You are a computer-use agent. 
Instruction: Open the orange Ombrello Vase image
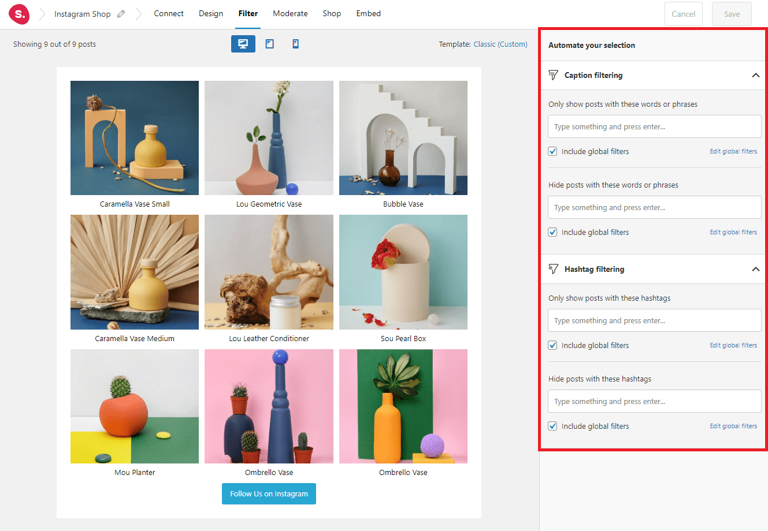pyautogui.click(x=403, y=406)
